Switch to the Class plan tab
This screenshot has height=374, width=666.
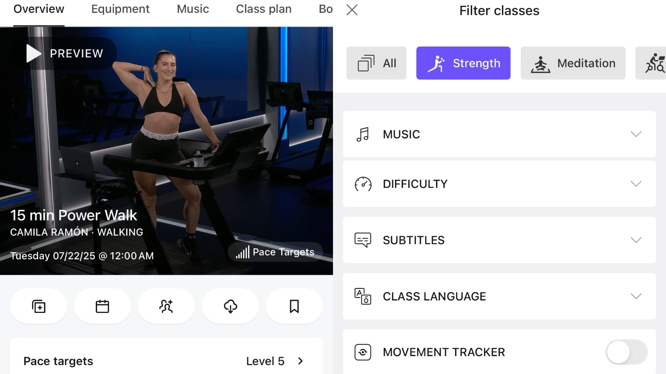coord(263,9)
